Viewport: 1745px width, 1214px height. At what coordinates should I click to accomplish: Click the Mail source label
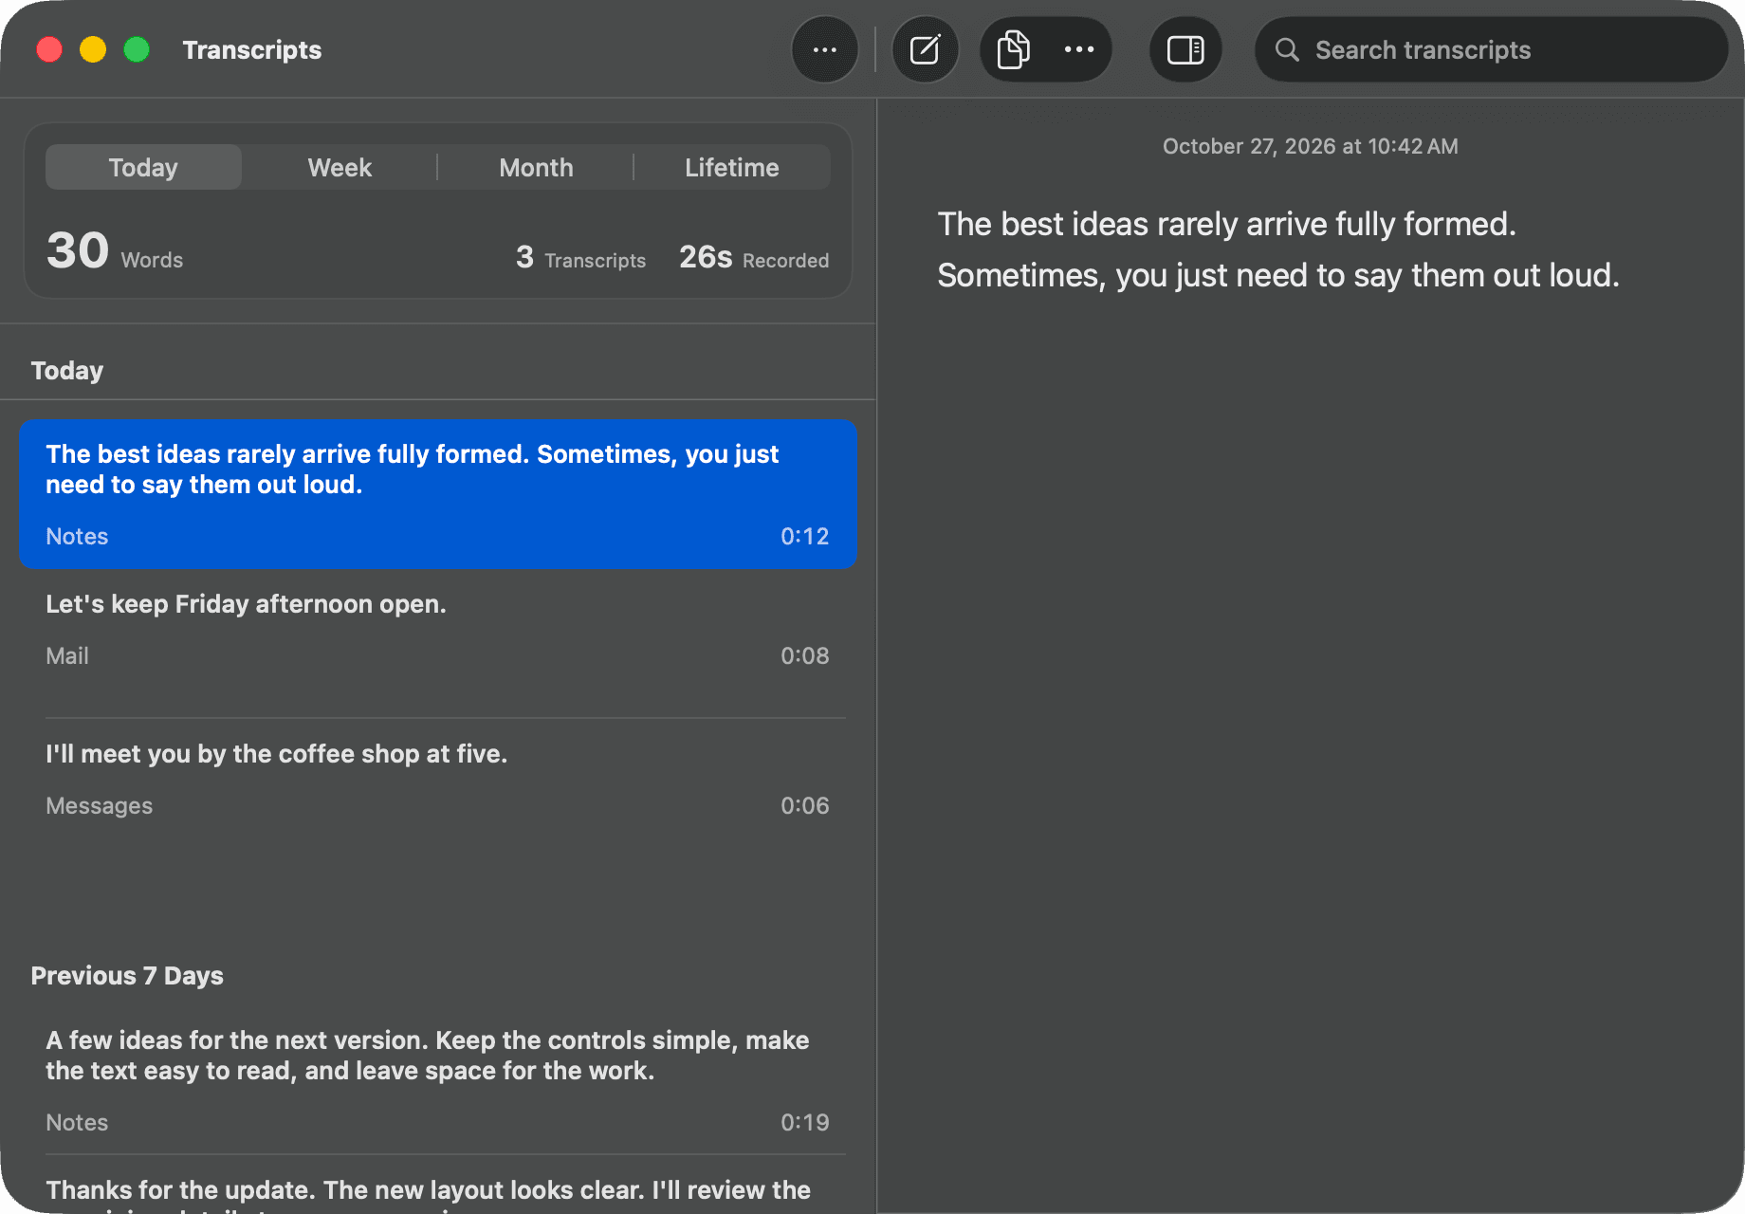coord(67,655)
